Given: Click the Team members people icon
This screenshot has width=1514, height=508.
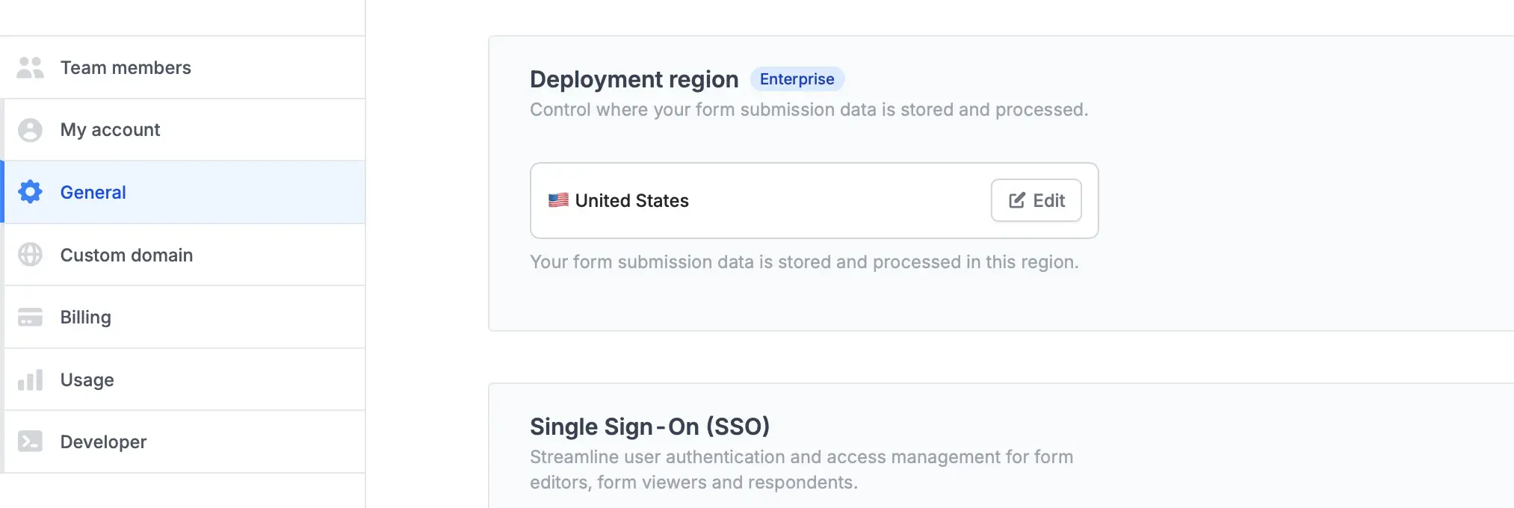Looking at the screenshot, I should click(30, 68).
